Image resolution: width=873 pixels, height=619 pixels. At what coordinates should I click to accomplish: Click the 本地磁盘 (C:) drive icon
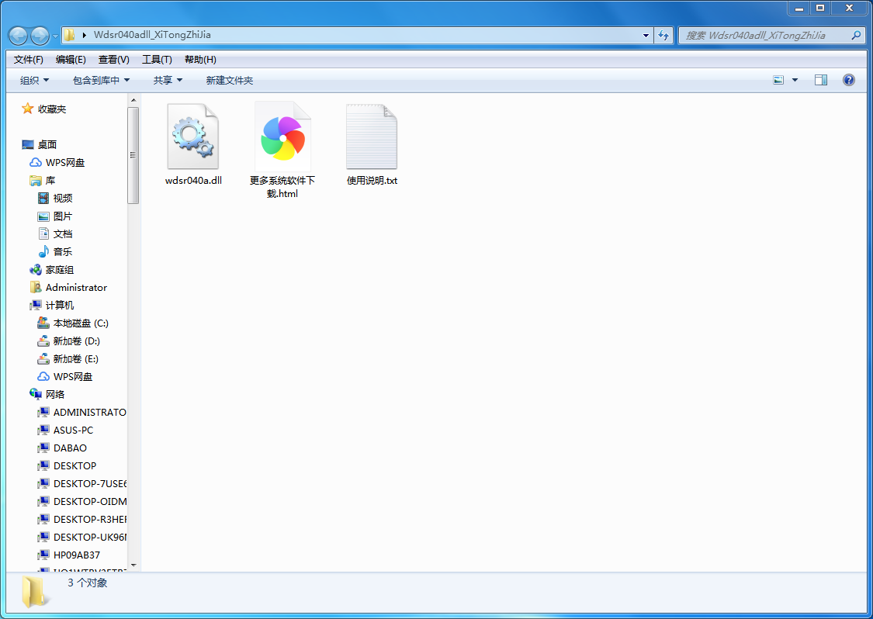pyautogui.click(x=43, y=323)
